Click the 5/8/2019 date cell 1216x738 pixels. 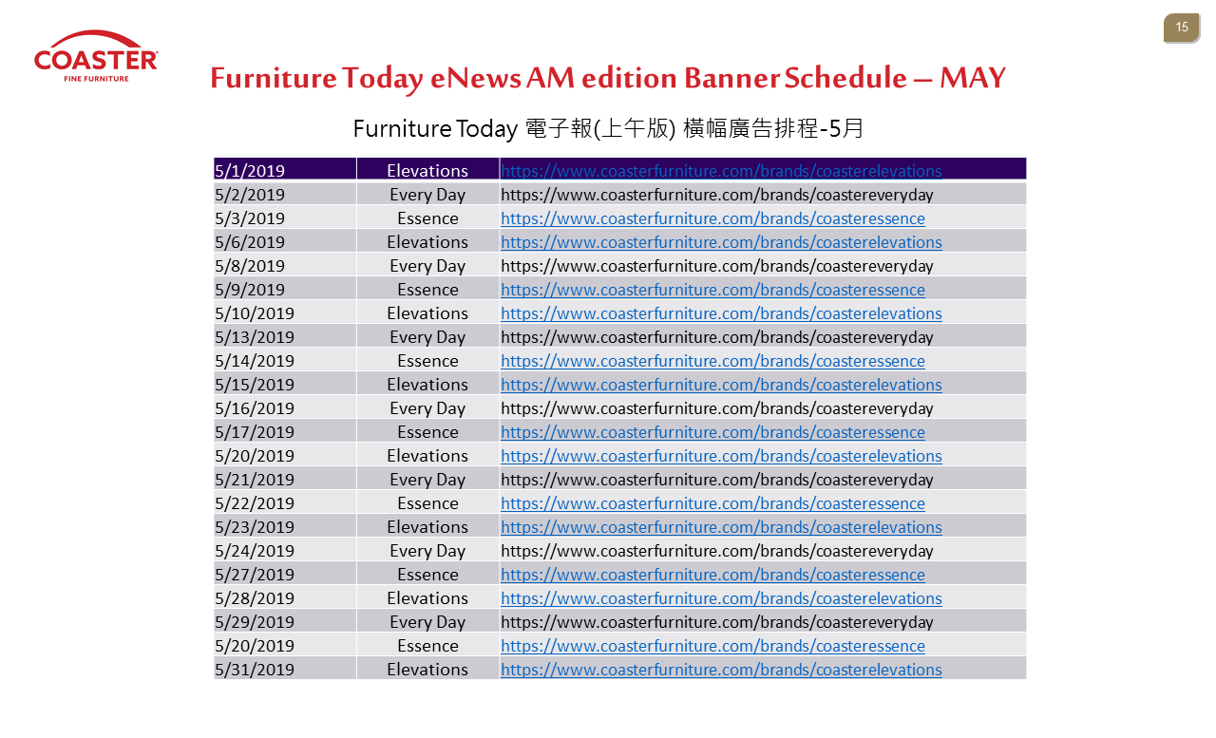tap(285, 265)
